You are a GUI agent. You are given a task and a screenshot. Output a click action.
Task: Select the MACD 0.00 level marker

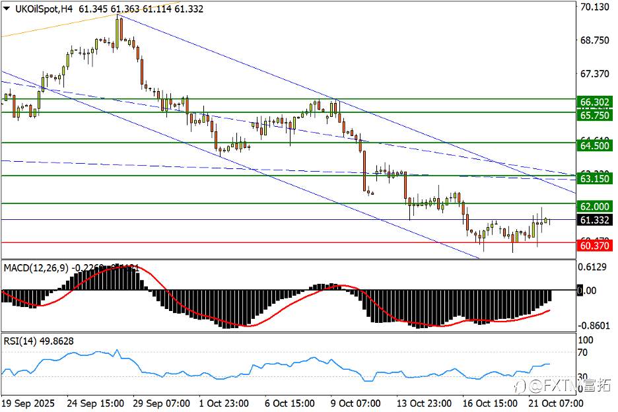pyautogui.click(x=587, y=291)
